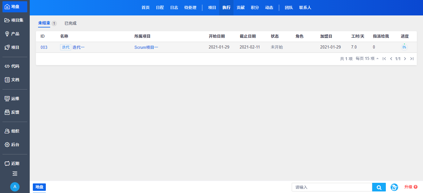Open the Scrum项目一 project link
This screenshot has height=193, width=423.
tap(146, 47)
